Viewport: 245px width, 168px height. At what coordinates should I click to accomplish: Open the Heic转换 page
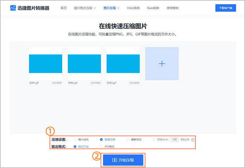pyautogui.click(x=133, y=8)
